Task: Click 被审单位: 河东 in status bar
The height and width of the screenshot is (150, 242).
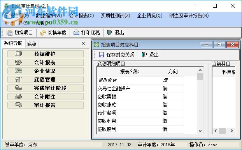Action: coord(21,145)
